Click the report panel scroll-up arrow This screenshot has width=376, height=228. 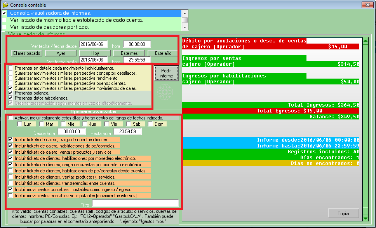pyautogui.click(x=366, y=41)
